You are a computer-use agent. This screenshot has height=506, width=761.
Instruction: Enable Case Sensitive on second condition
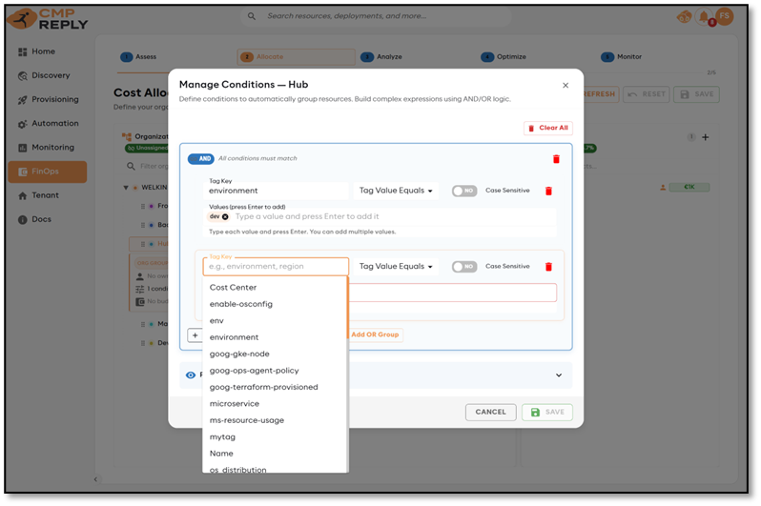pos(463,267)
